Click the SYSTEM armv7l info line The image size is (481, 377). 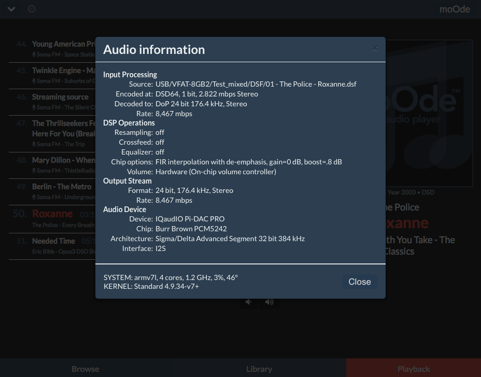(x=171, y=277)
